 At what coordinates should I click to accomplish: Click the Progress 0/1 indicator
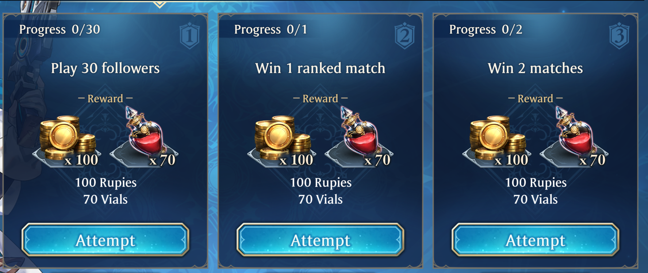tap(271, 29)
